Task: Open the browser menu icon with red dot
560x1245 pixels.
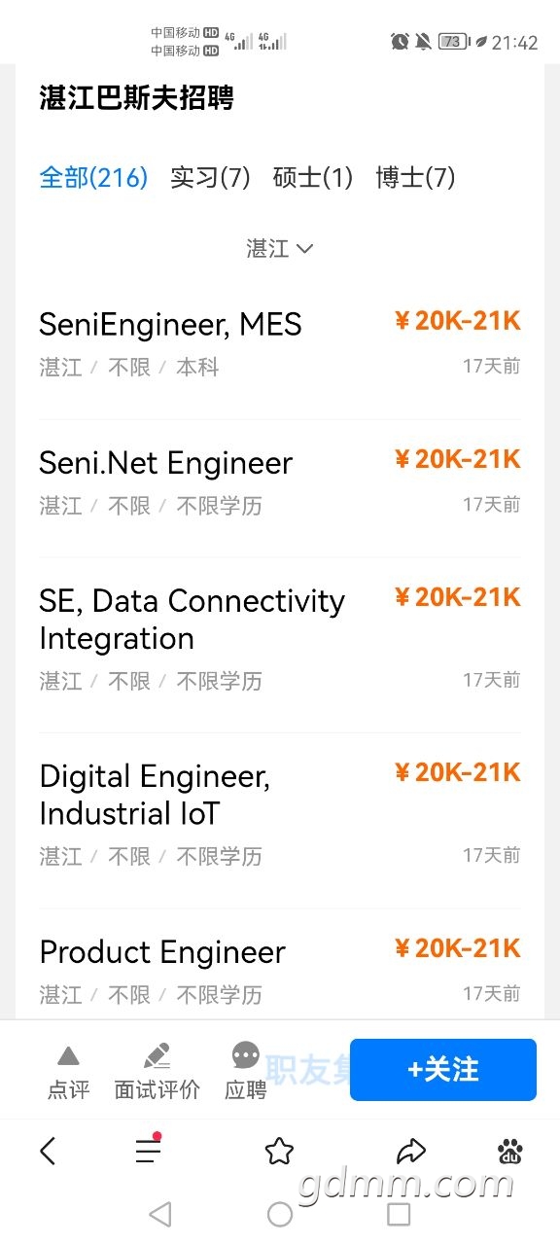Action: (148, 1151)
